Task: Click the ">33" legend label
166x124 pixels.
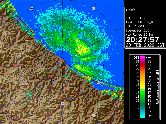Action: click(137, 58)
